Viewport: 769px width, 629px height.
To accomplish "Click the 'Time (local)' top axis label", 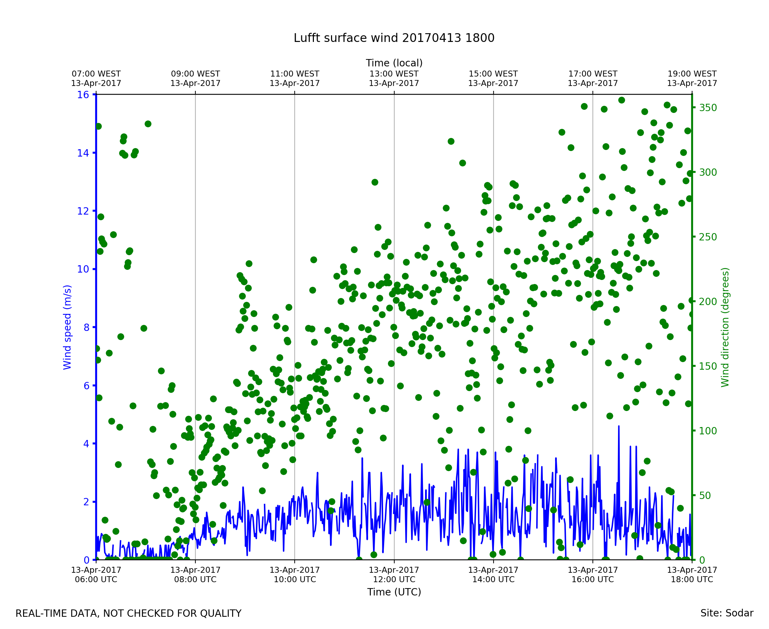I will point(394,63).
